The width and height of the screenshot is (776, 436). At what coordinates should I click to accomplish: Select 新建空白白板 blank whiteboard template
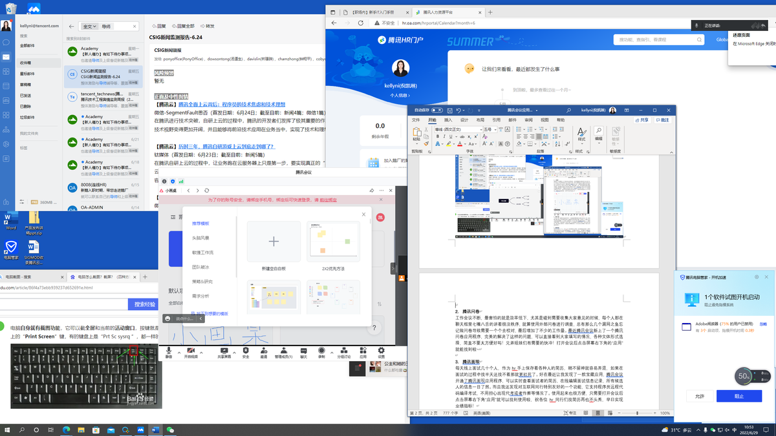click(x=274, y=246)
